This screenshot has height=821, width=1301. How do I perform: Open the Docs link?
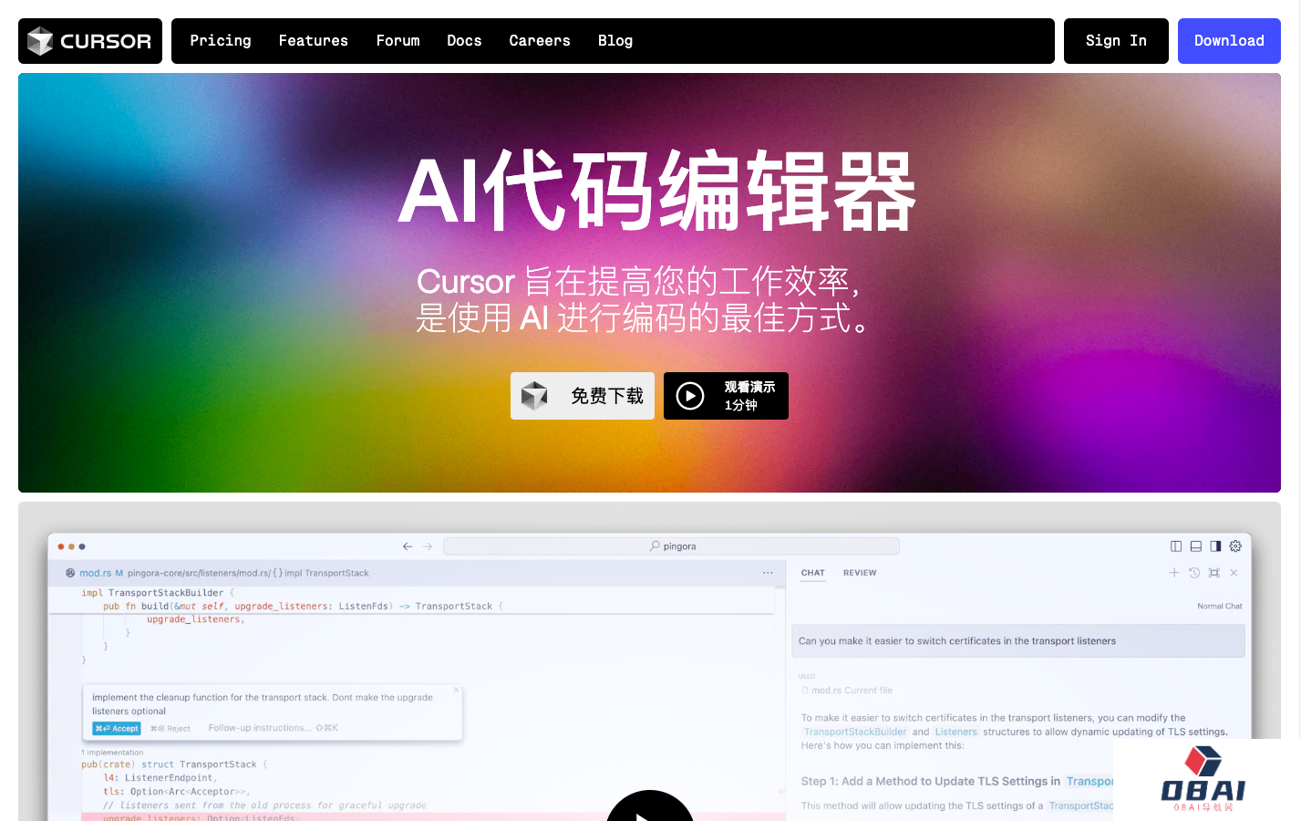(x=464, y=41)
